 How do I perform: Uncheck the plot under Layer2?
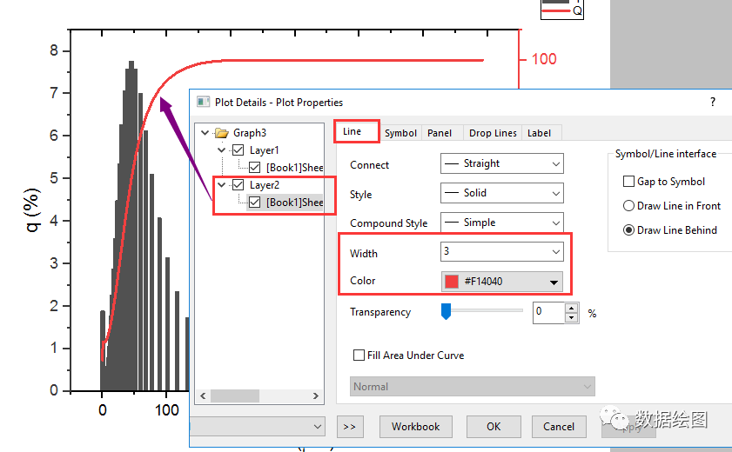(x=254, y=203)
